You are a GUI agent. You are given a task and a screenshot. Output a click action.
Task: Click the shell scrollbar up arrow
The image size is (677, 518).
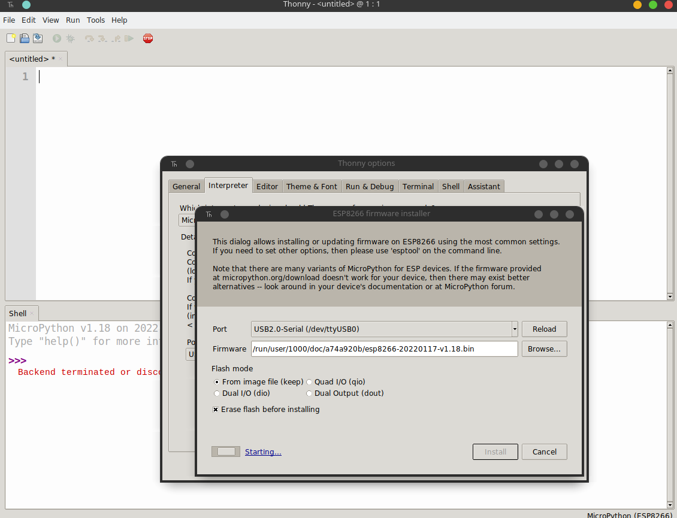pos(670,325)
